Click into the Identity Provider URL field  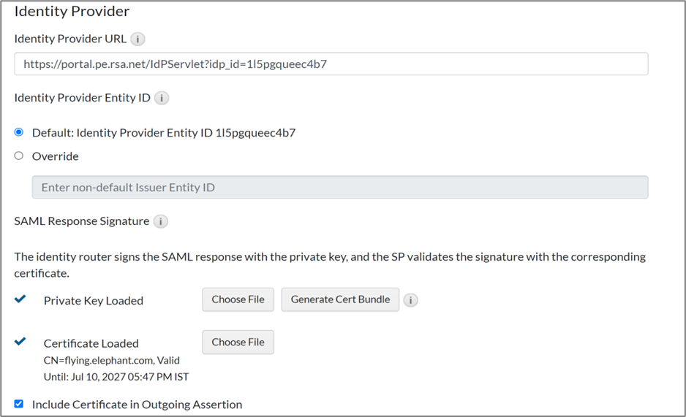[x=331, y=64]
